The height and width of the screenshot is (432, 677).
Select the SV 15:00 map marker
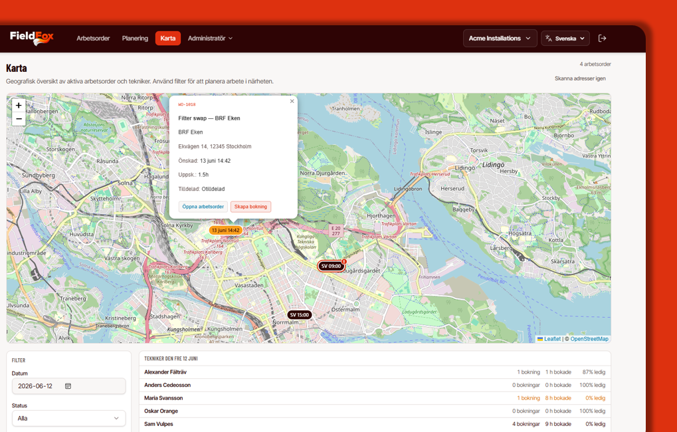pos(299,315)
